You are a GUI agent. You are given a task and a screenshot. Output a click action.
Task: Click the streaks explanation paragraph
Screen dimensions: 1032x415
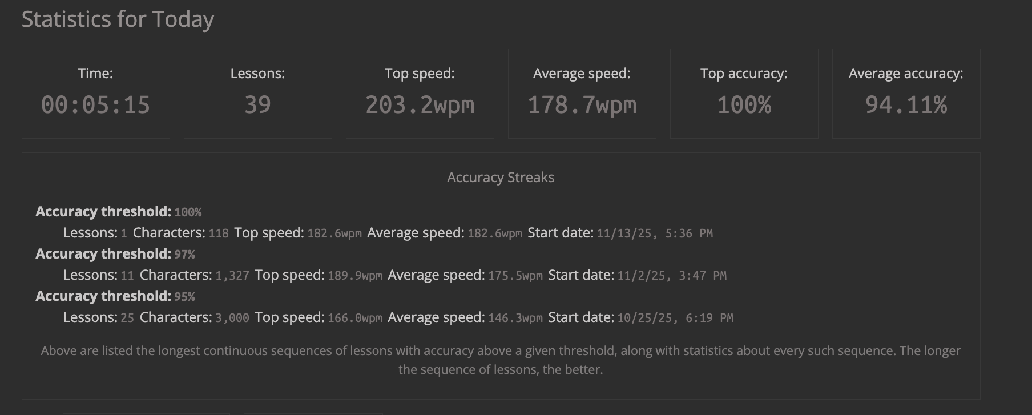501,360
